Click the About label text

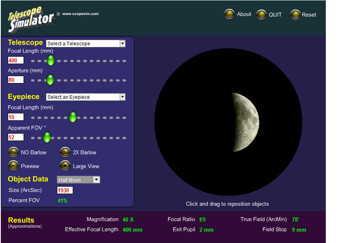pos(244,14)
